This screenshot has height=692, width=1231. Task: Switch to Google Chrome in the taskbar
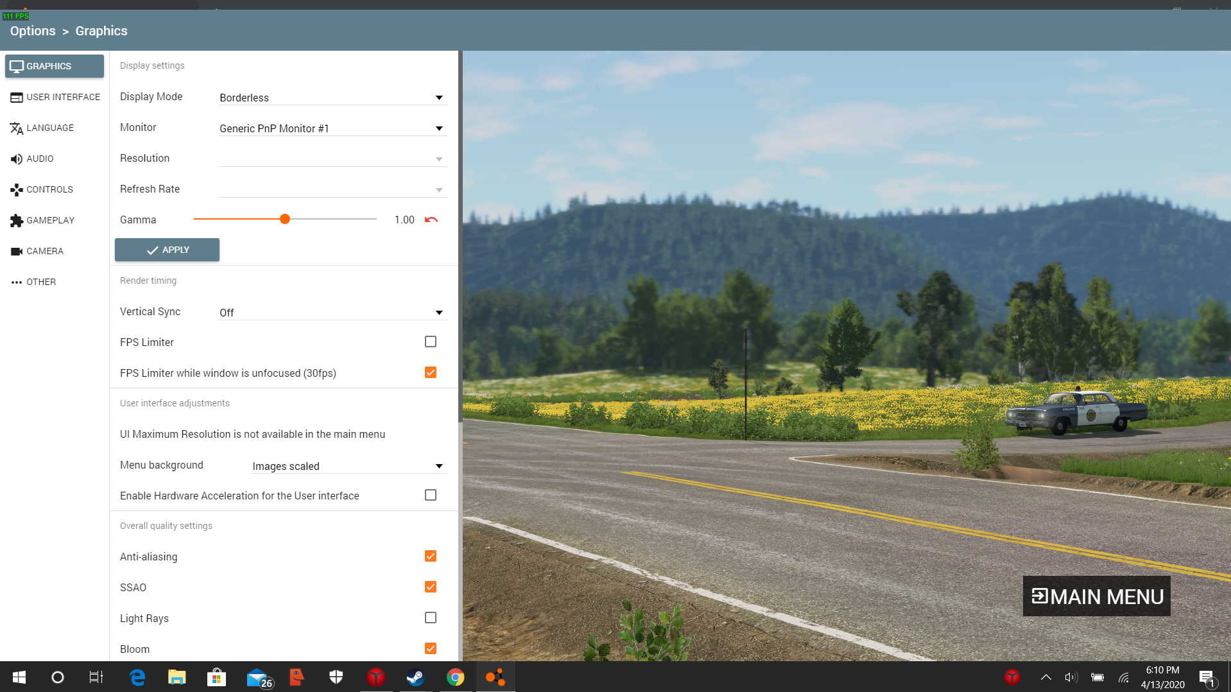[456, 677]
